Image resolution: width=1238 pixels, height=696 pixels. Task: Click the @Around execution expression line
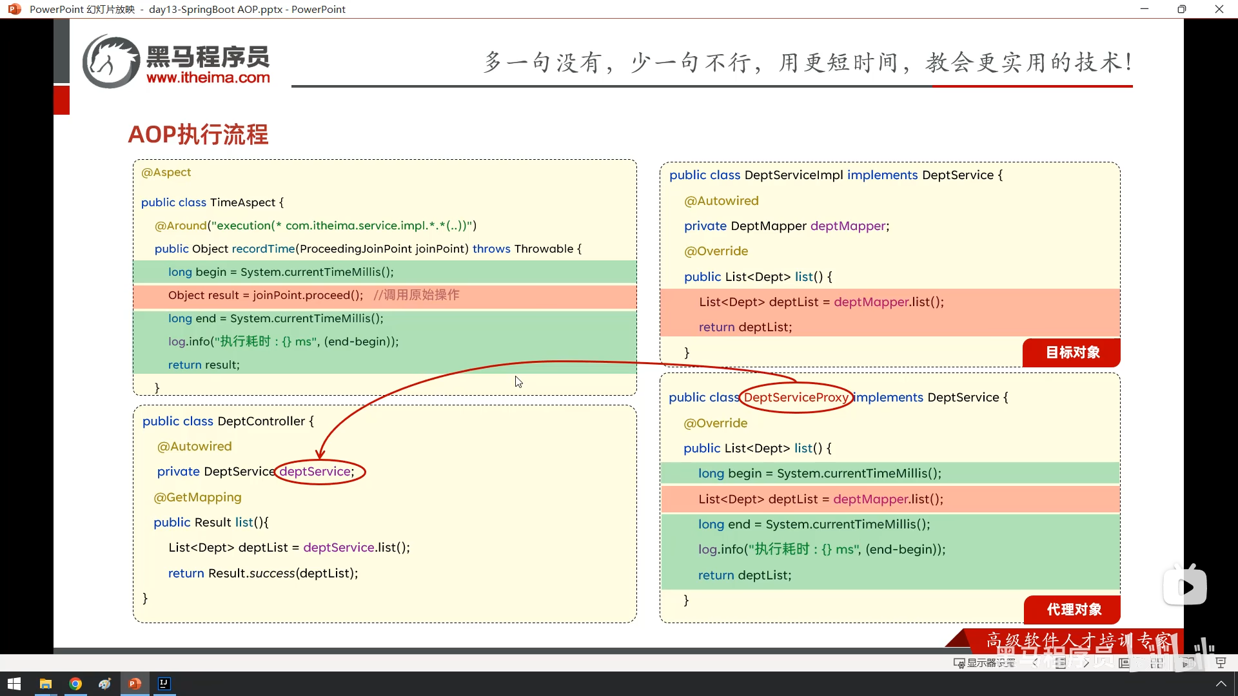tap(315, 226)
